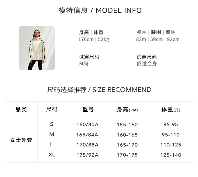This screenshot has height=177, width=198.
Task: Click the 品类 column header
Action: click(21, 110)
